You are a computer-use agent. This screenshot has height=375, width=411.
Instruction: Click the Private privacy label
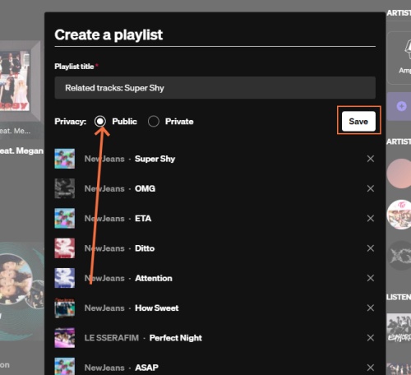(x=179, y=122)
